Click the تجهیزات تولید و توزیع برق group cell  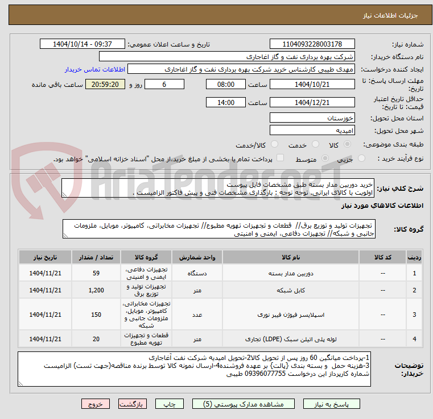click(146, 290)
